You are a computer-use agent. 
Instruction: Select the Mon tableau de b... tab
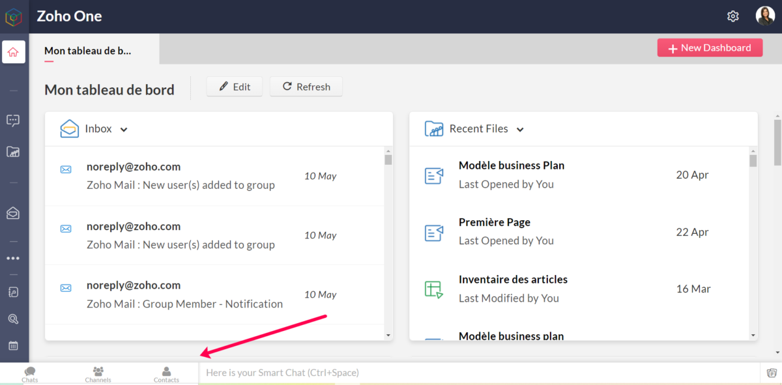pyautogui.click(x=88, y=50)
